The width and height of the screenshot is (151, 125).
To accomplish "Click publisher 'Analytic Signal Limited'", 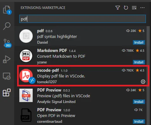I will (x=56, y=102).
